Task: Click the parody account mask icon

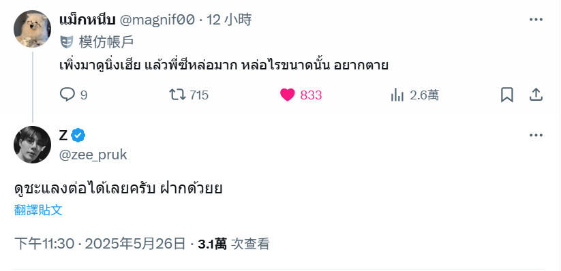Action: tap(67, 42)
